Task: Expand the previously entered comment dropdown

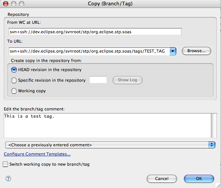Action: coord(110,145)
